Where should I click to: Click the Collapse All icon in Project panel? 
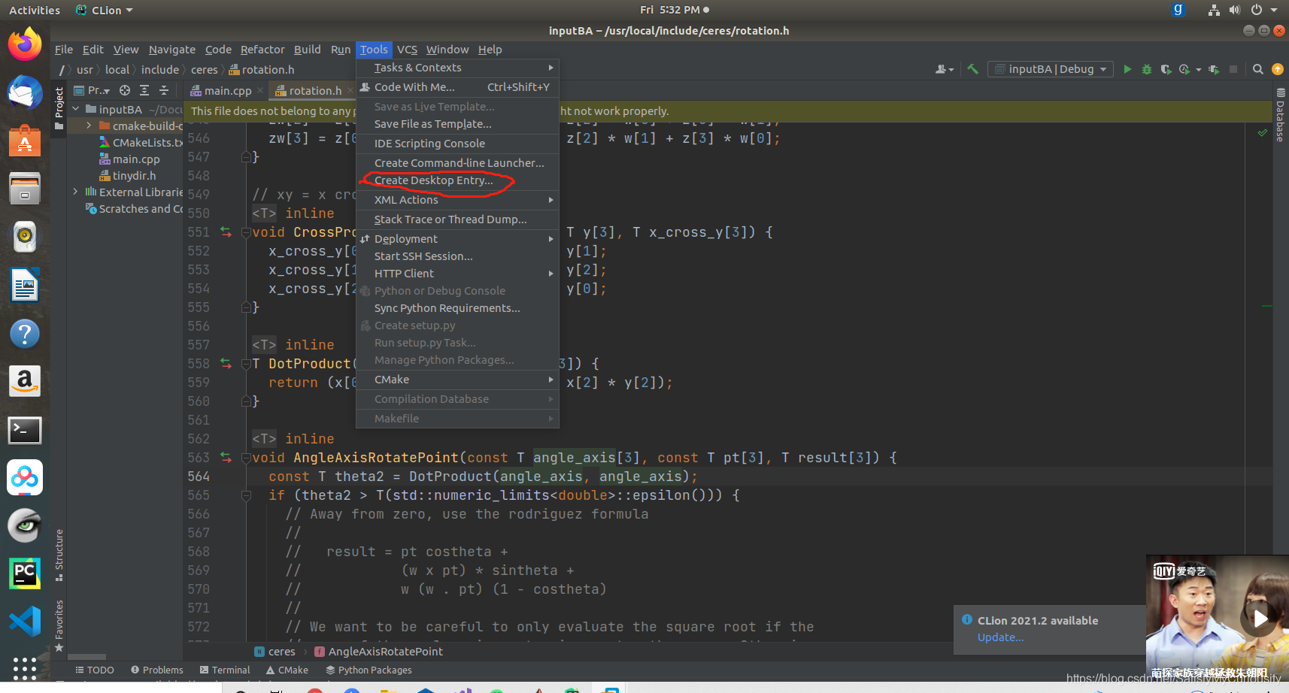tap(163, 90)
